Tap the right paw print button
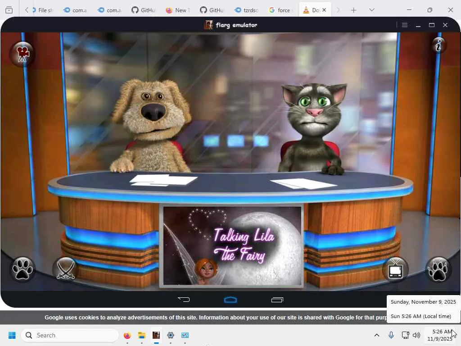This screenshot has width=461, height=346. tap(438, 269)
